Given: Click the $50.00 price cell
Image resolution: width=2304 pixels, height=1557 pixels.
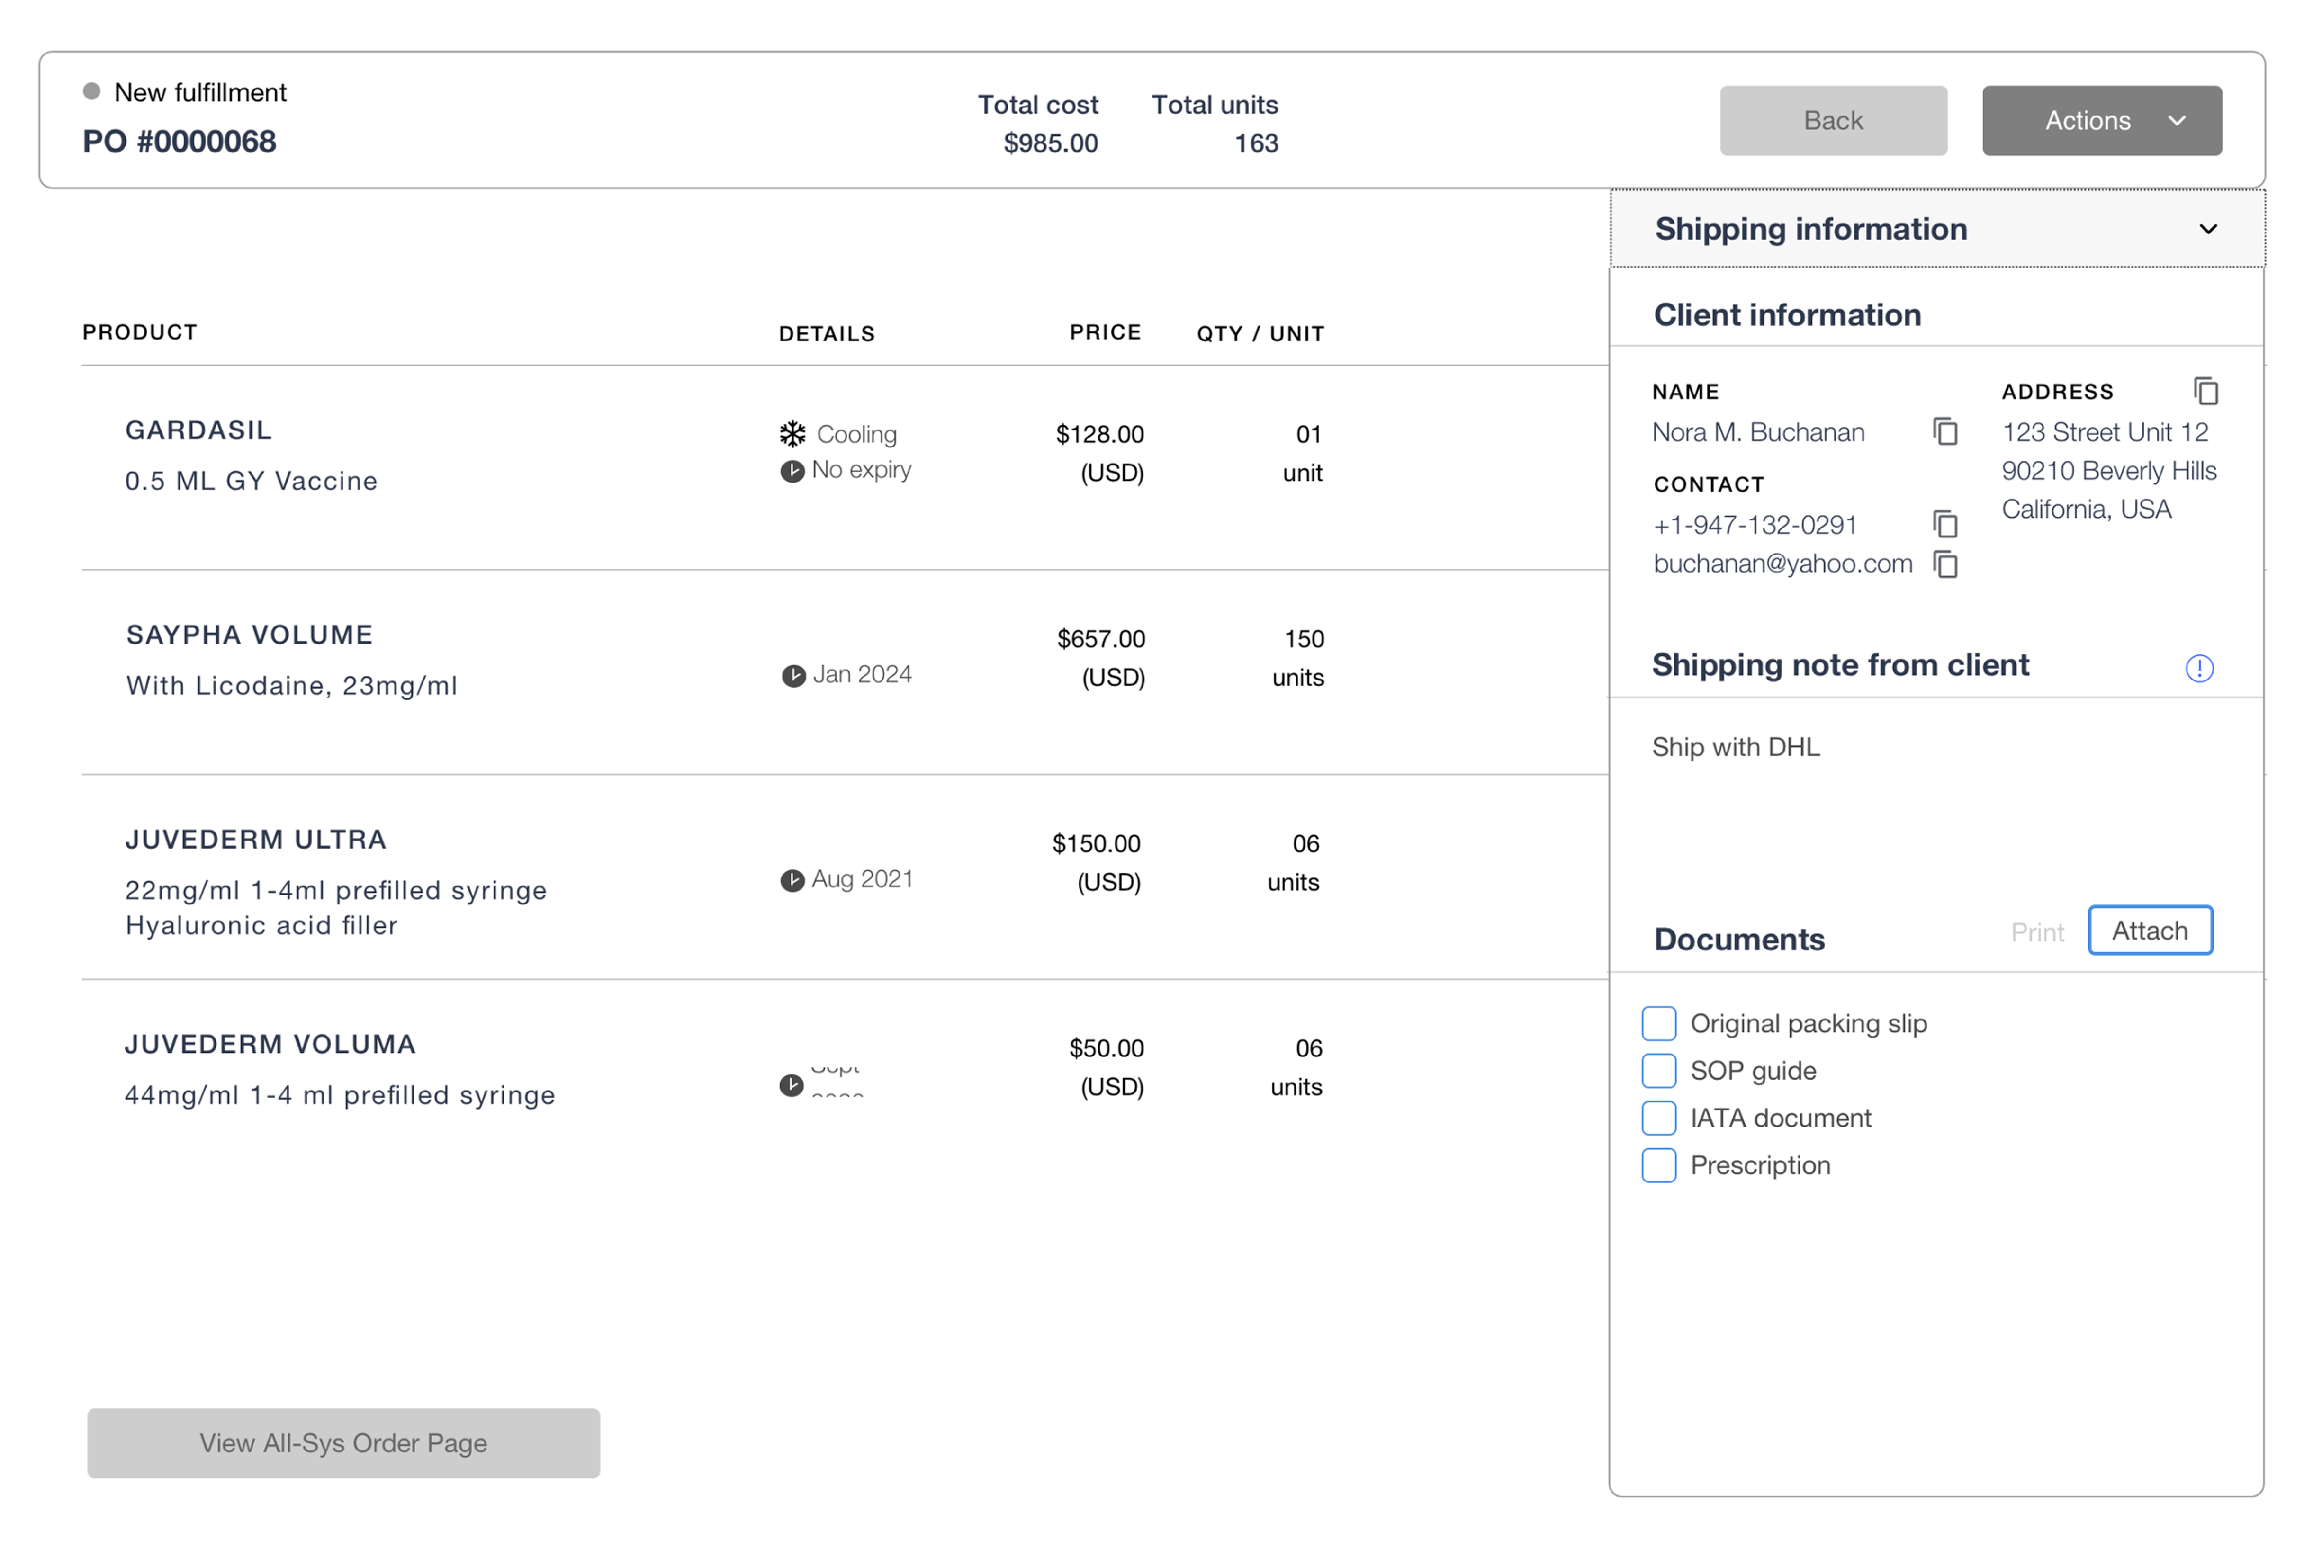Looking at the screenshot, I should point(1107,1067).
